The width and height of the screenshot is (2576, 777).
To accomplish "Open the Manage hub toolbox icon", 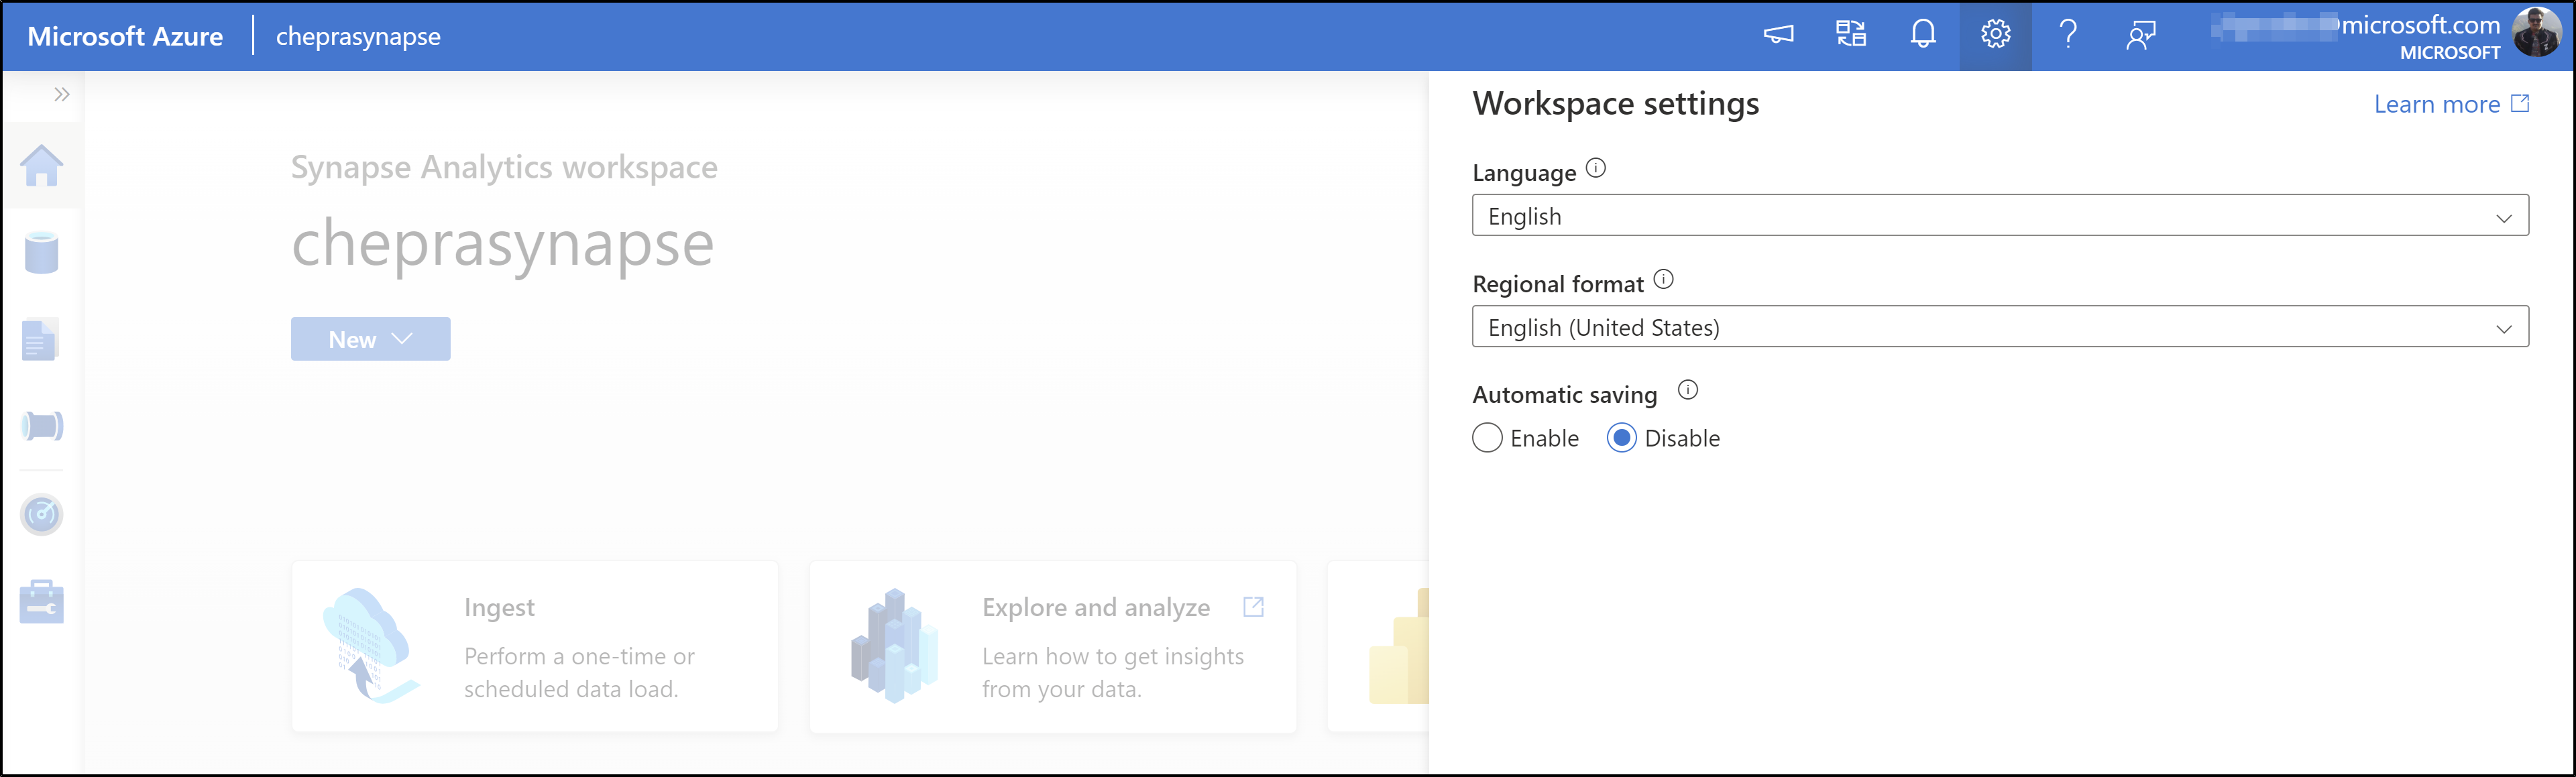I will [x=42, y=602].
